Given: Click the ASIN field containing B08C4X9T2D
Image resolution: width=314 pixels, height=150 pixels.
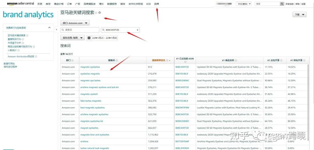Looking at the screenshot, I should tap(120, 30).
